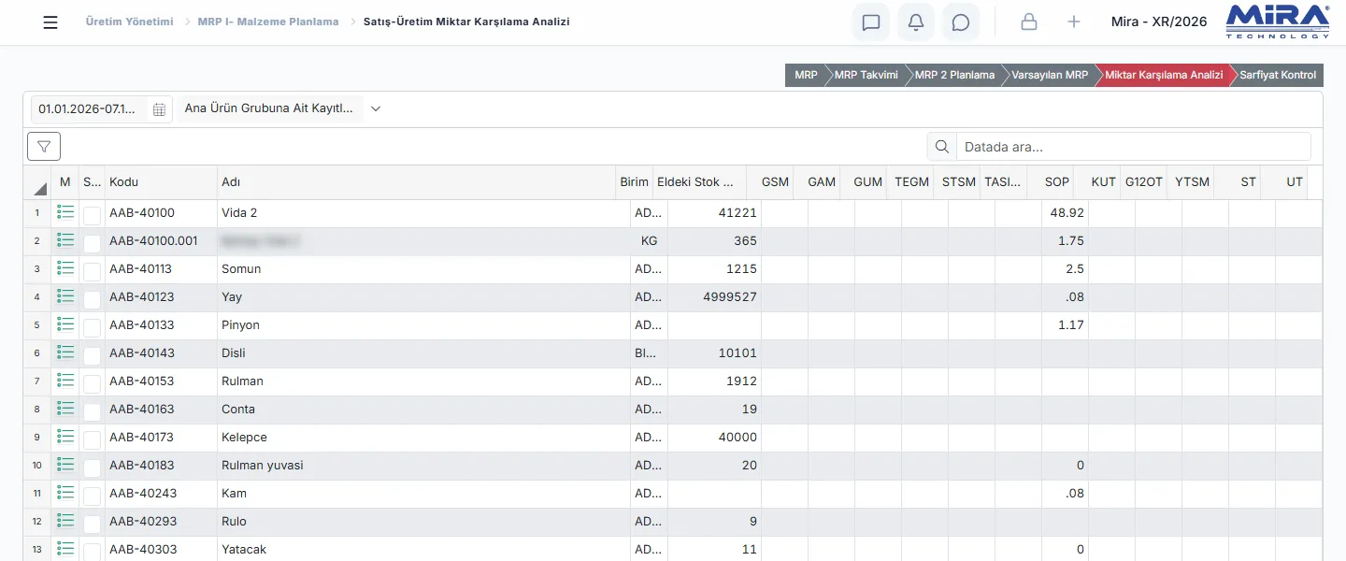Switch to the MRP step tab
Screen dimensions: 1346x561
(x=805, y=75)
